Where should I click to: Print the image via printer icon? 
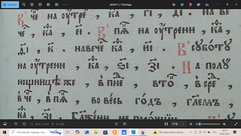[x=40, y=5]
